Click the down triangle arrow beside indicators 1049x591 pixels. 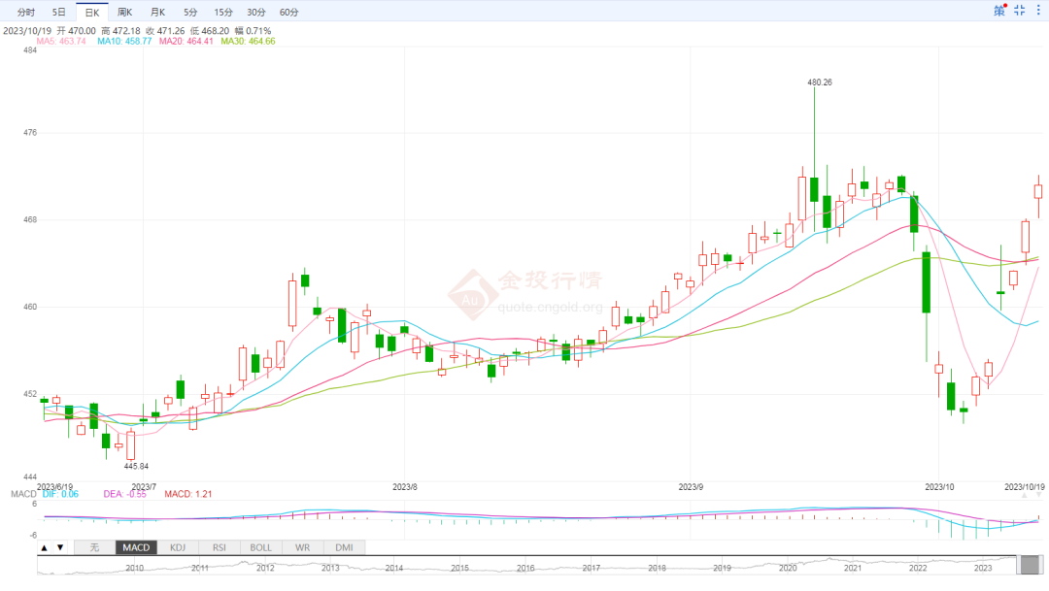pyautogui.click(x=60, y=547)
